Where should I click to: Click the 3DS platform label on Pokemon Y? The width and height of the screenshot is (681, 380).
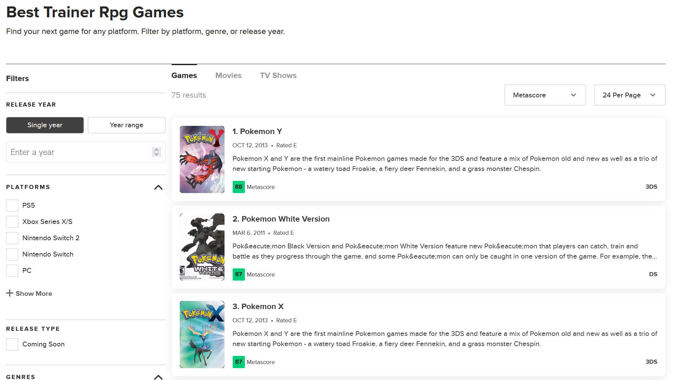click(x=651, y=187)
